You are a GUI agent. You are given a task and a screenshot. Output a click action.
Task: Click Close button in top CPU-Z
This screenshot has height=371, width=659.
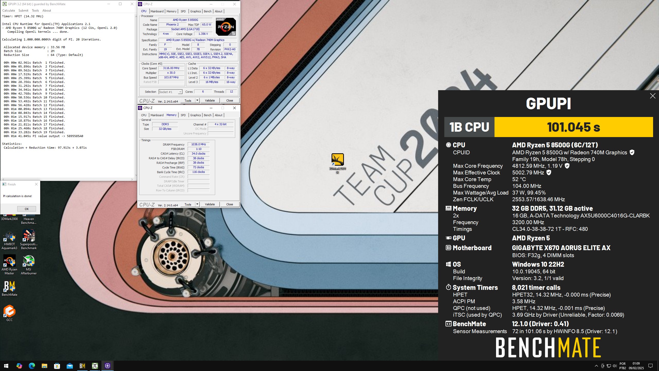(x=230, y=100)
